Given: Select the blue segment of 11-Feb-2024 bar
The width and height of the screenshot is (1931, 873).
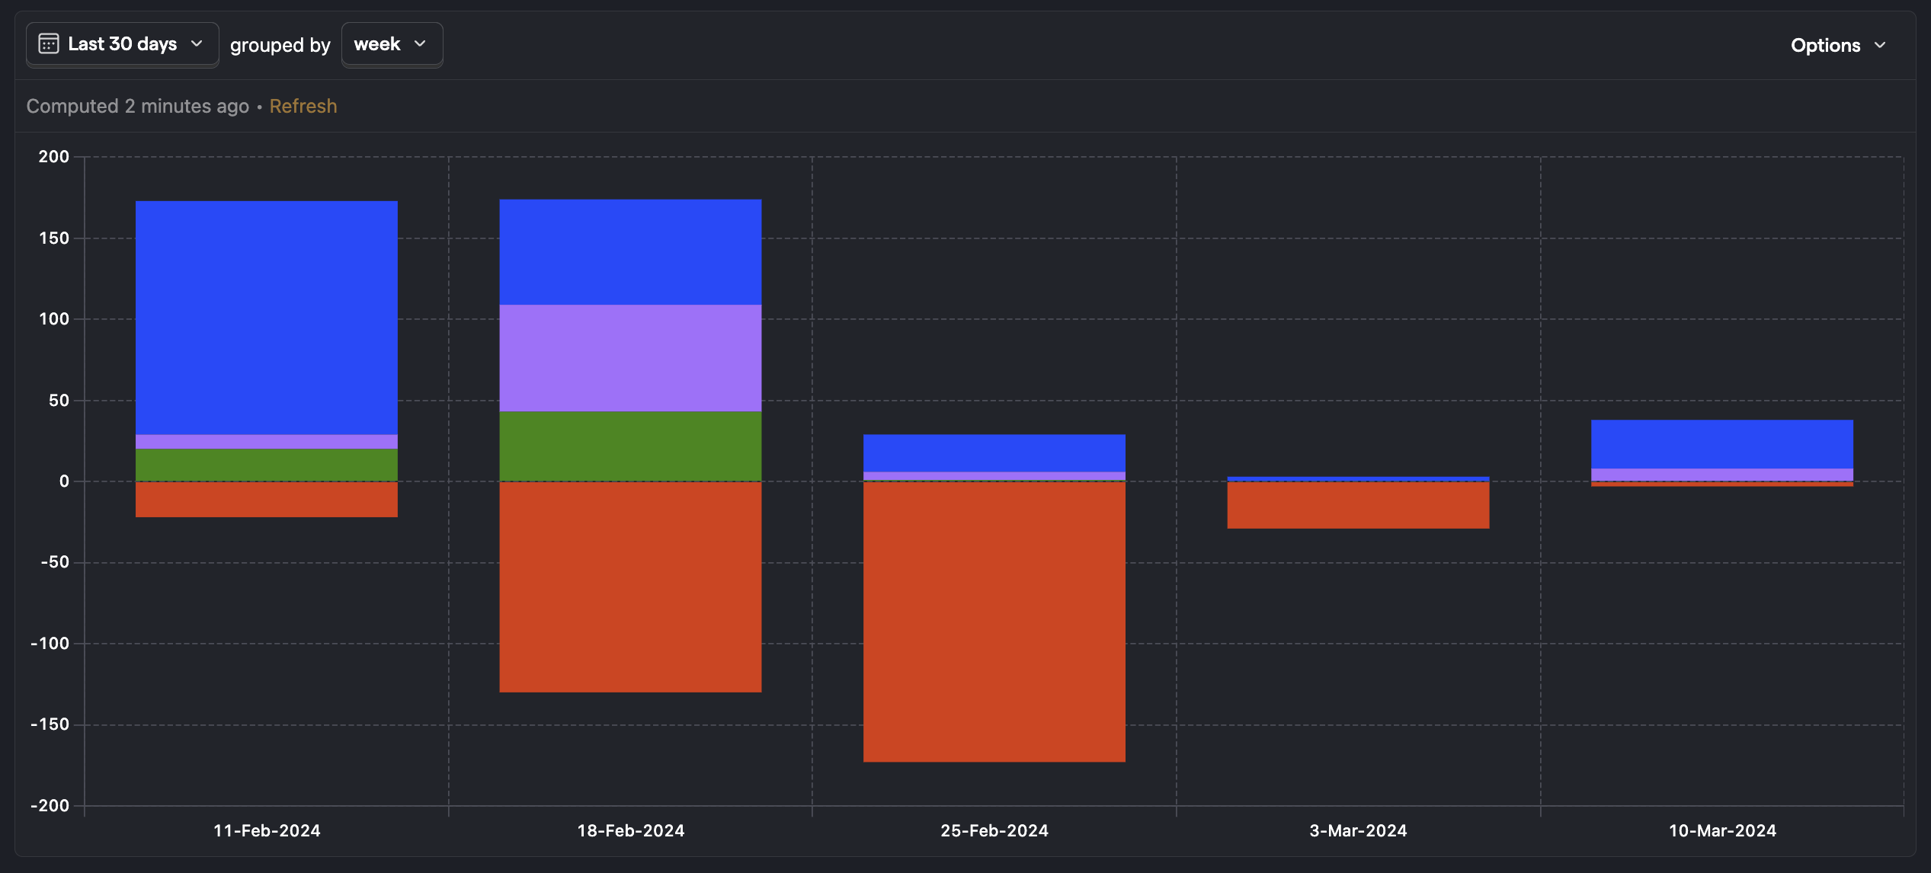Looking at the screenshot, I should (267, 318).
